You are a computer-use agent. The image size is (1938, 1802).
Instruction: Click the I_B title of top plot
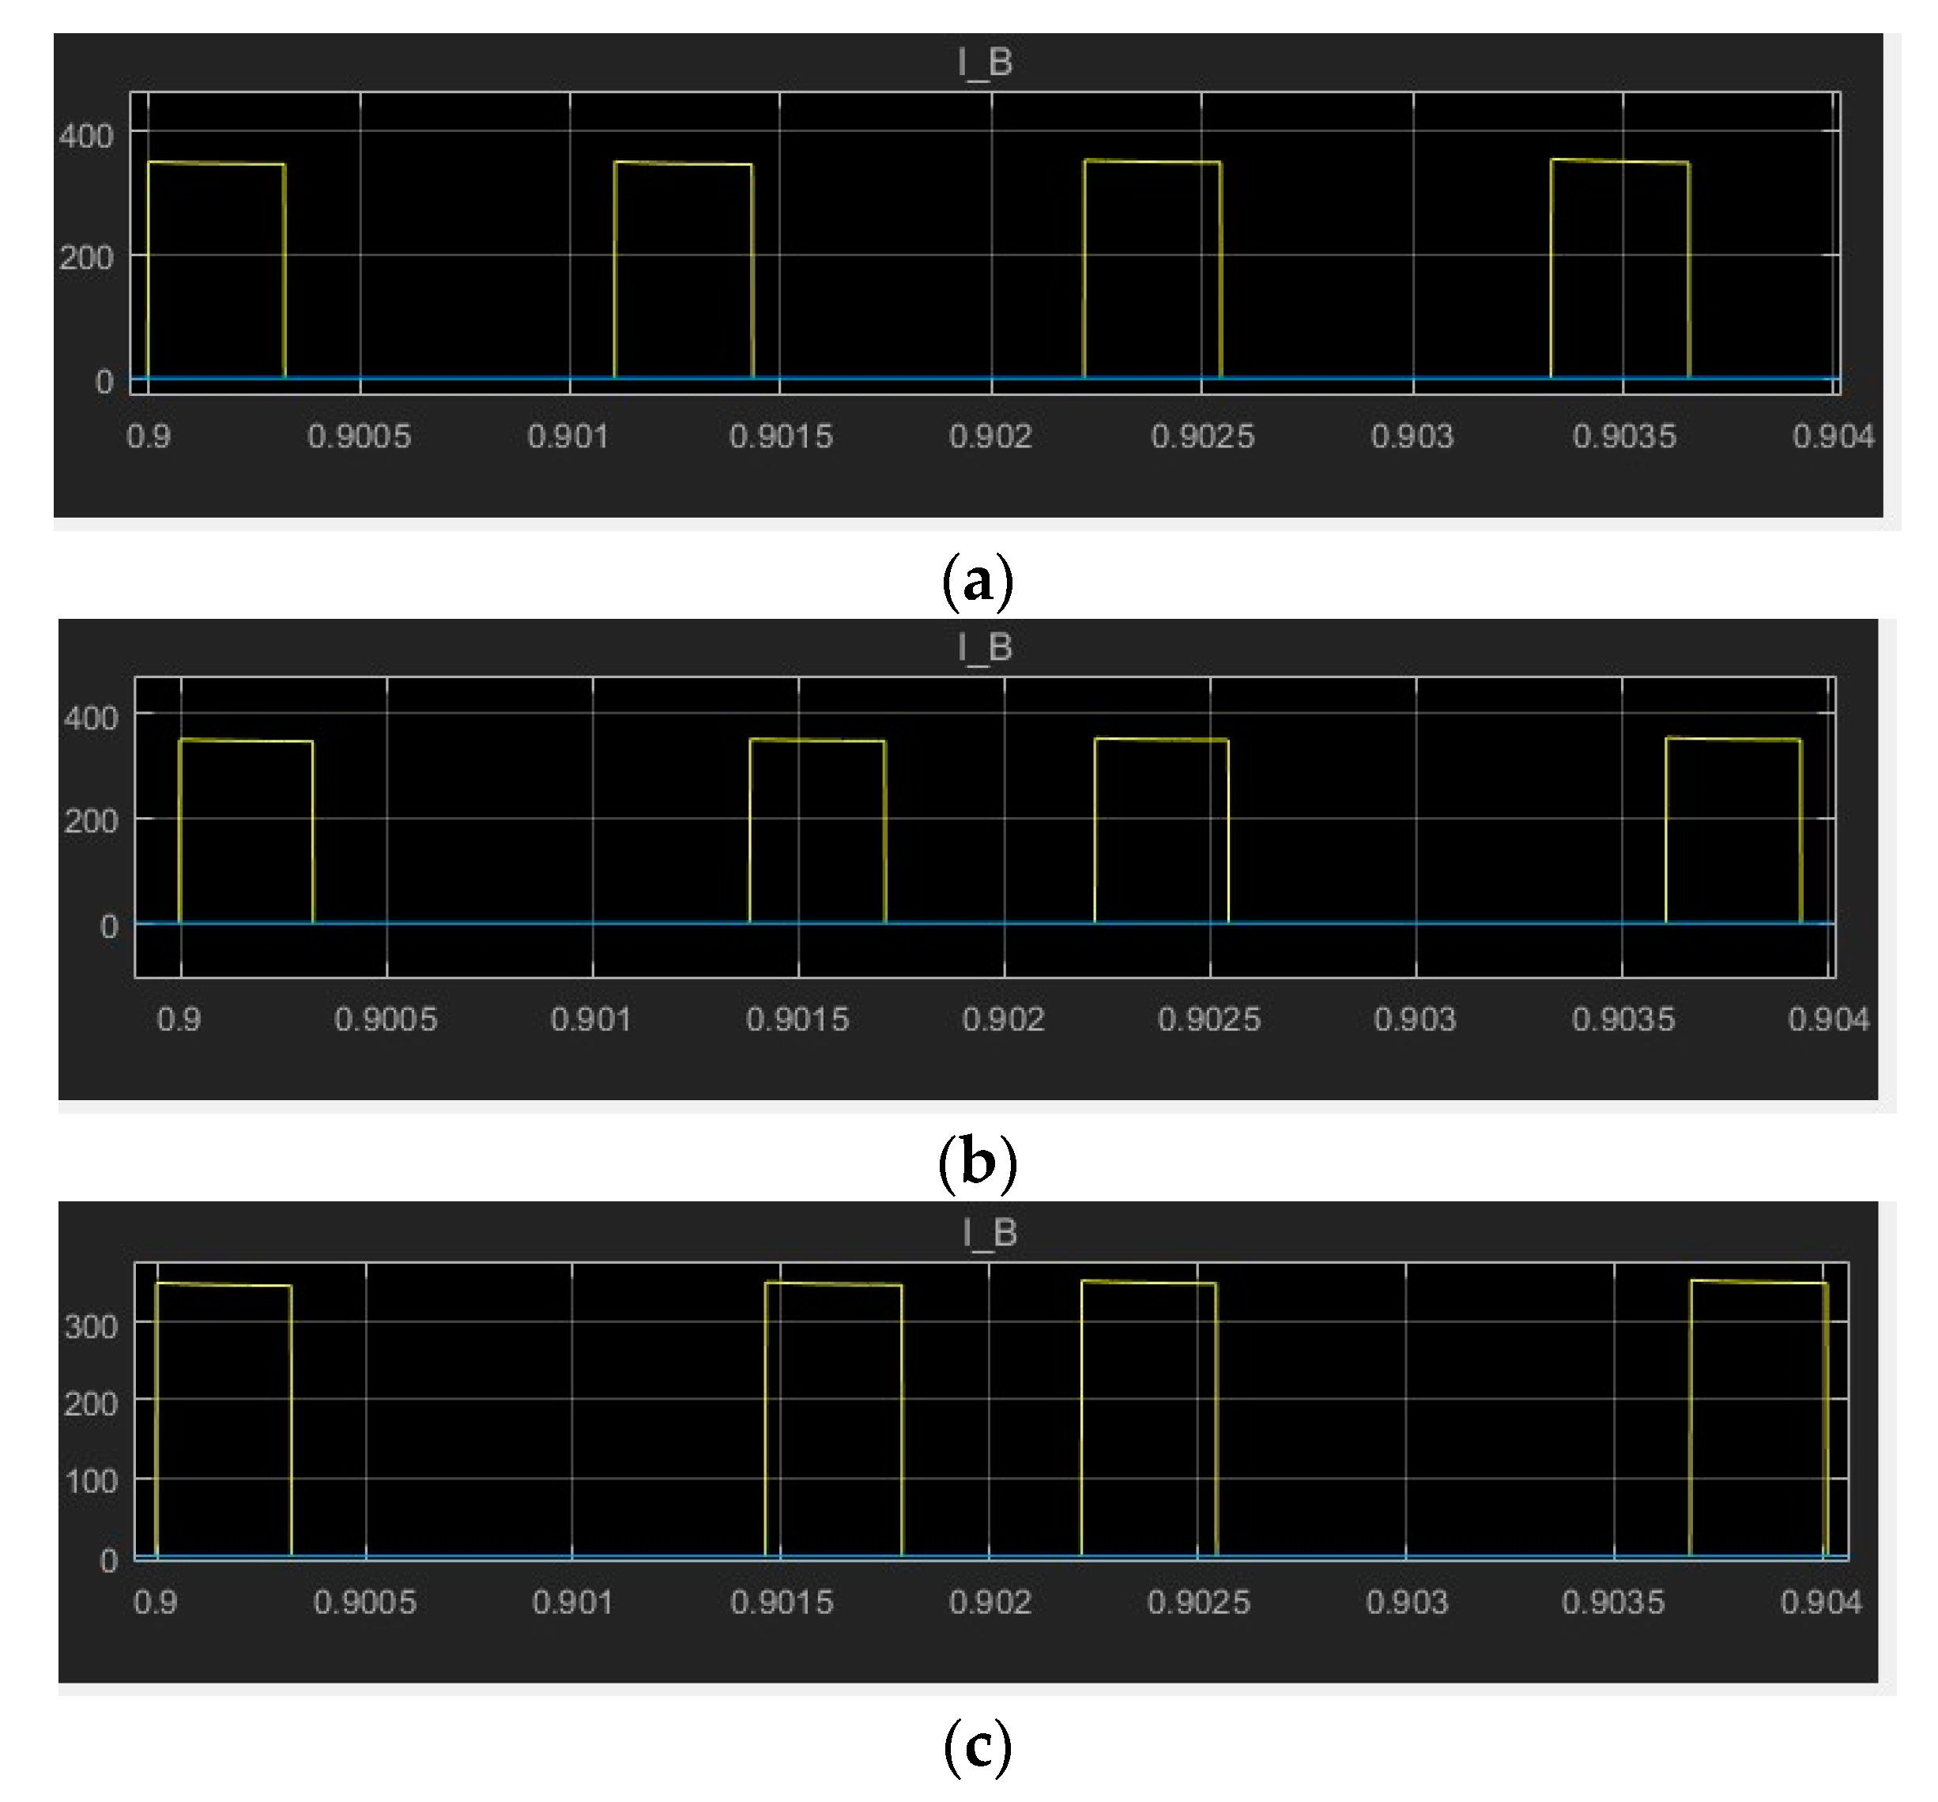pyautogui.click(x=985, y=62)
